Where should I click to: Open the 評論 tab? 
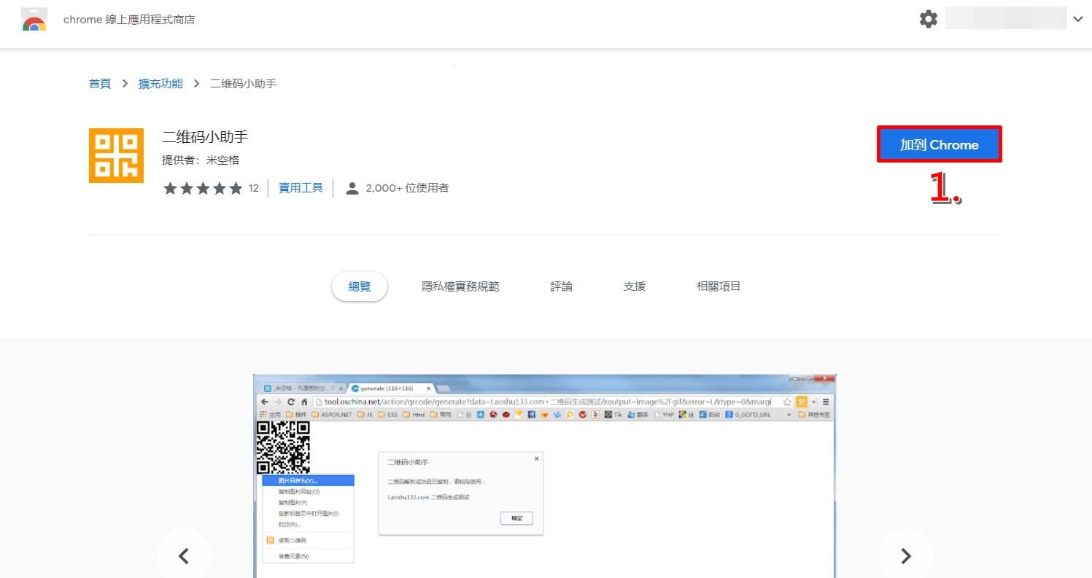562,286
